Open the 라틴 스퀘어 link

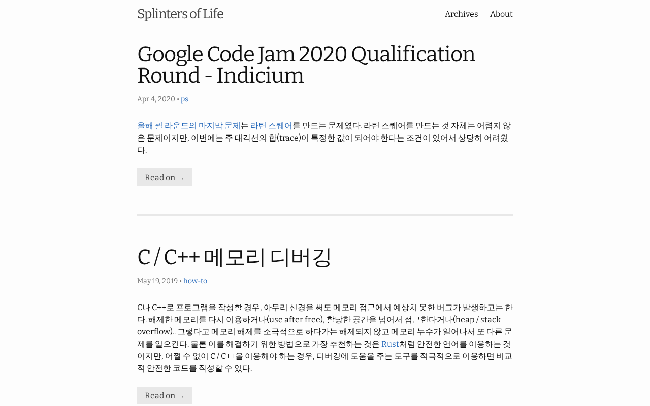point(271,126)
